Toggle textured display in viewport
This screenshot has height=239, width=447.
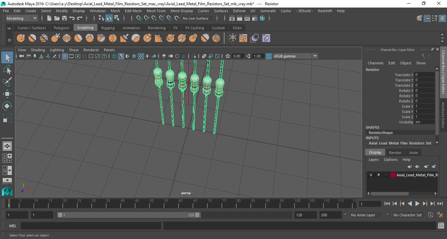(141, 56)
